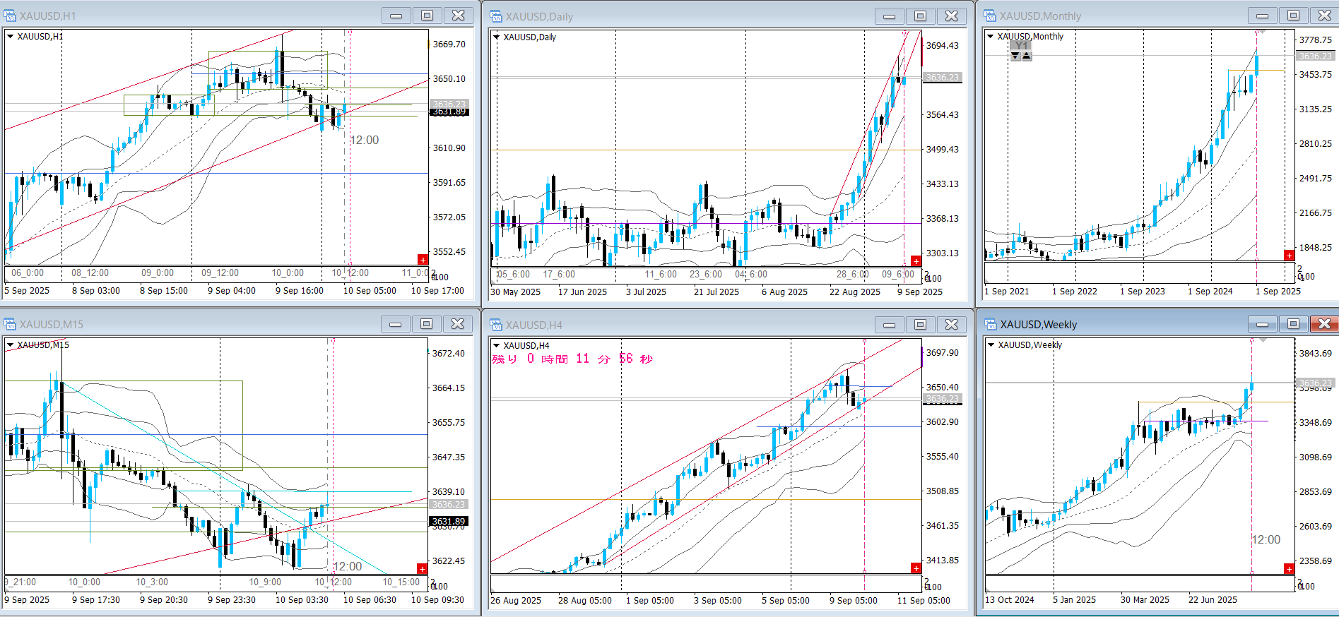Expand the XAUUSD,M15 chart symbol triangle
The image size is (1339, 617).
11,345
